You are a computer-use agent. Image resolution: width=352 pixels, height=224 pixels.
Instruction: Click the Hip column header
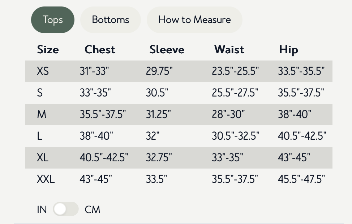[288, 50]
